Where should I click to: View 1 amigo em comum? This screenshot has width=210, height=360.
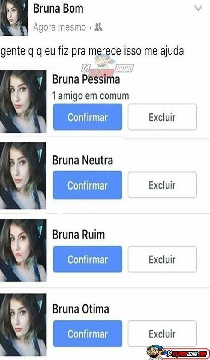[x=91, y=96]
